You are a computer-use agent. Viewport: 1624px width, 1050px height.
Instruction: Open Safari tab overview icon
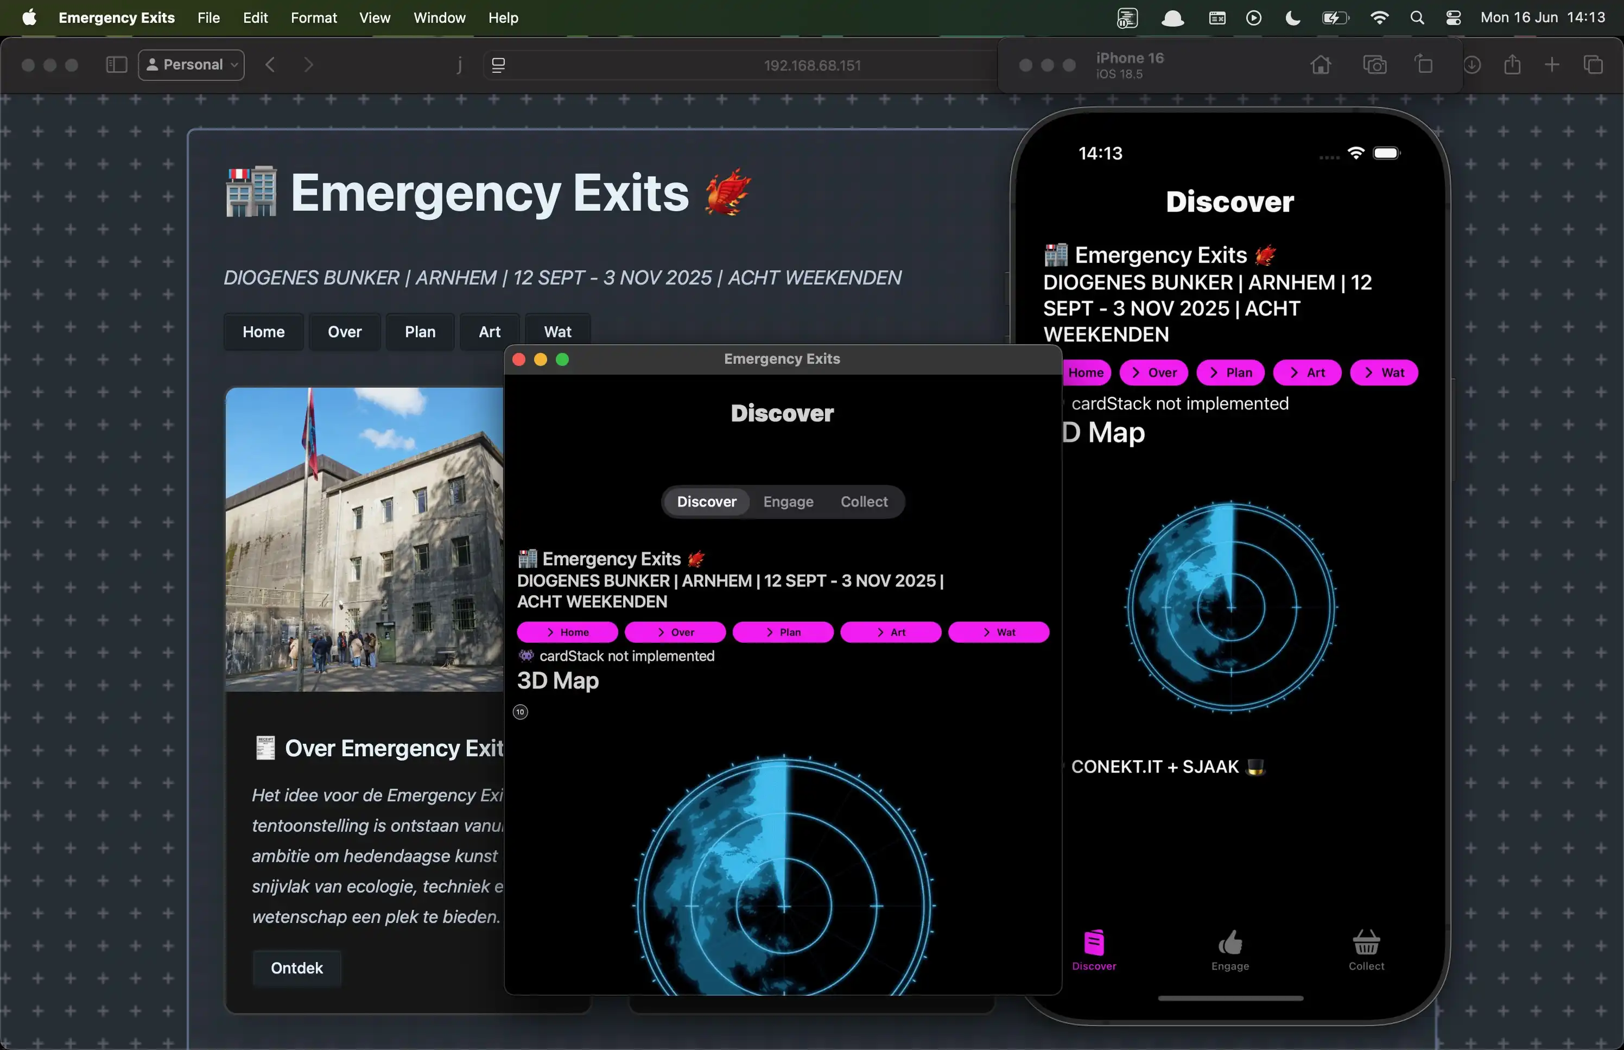pyautogui.click(x=1593, y=65)
